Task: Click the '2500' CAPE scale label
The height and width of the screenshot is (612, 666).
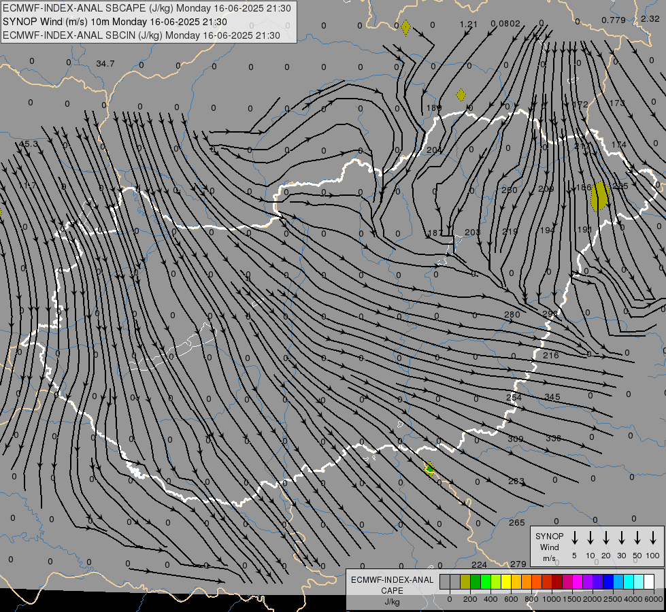Action: click(x=613, y=599)
